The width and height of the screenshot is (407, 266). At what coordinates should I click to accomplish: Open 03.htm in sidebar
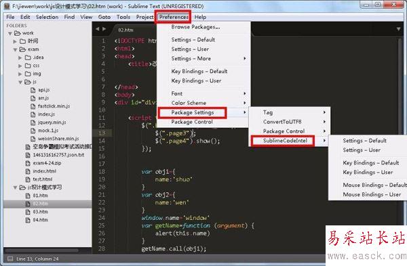click(x=41, y=212)
